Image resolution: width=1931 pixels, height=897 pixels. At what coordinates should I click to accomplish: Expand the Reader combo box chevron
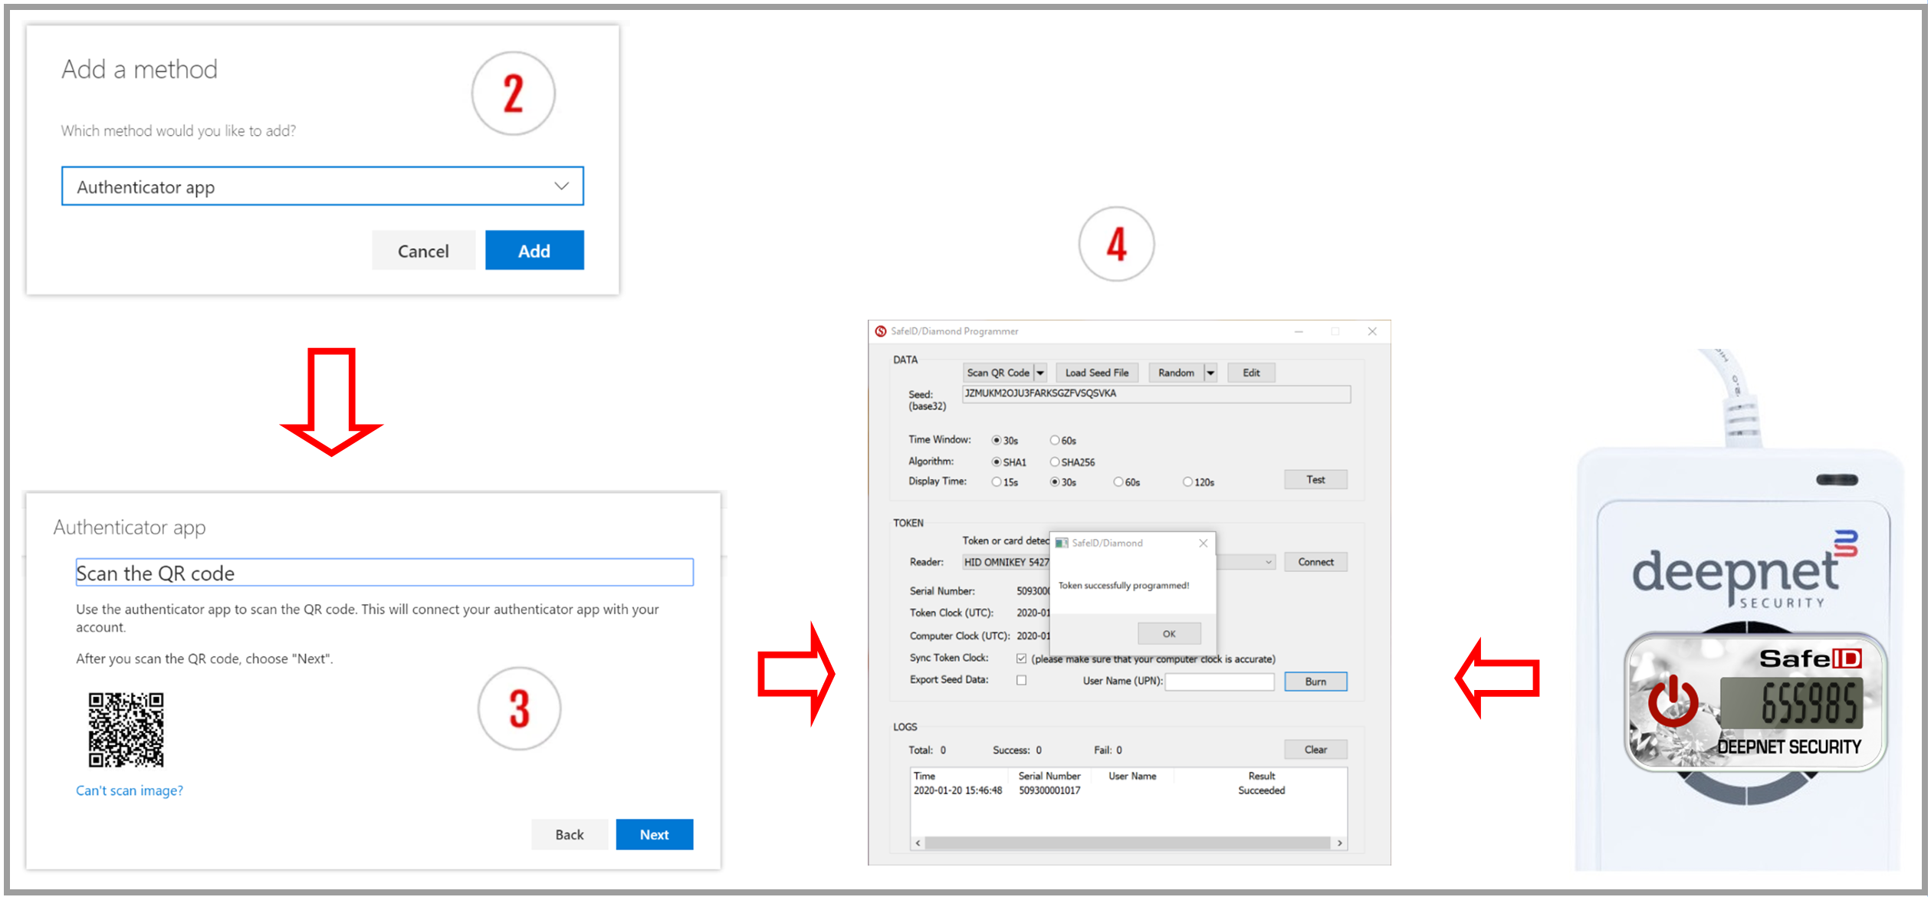(1269, 562)
